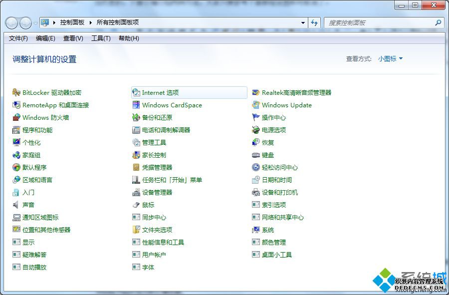The image size is (449, 295).
Task: Click the 轻松访问中心 icon
Action: pyautogui.click(x=256, y=167)
